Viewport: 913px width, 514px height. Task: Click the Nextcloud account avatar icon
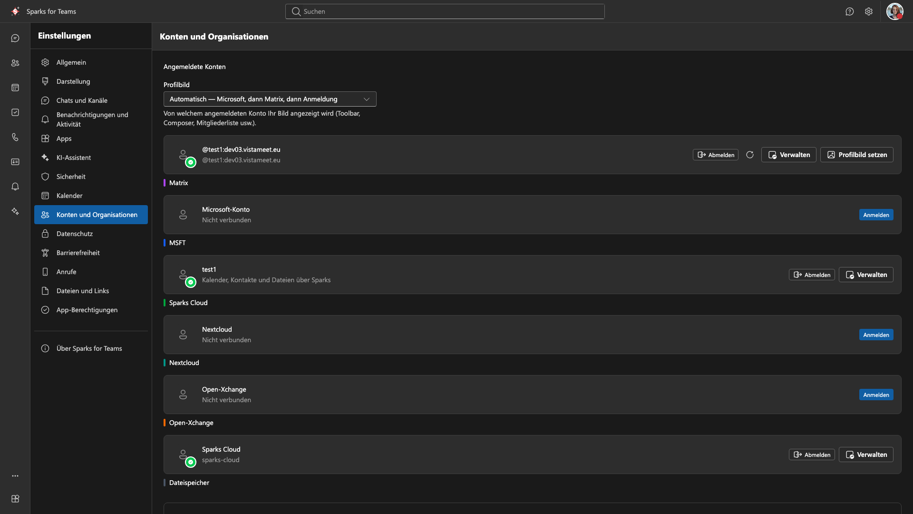click(x=183, y=335)
